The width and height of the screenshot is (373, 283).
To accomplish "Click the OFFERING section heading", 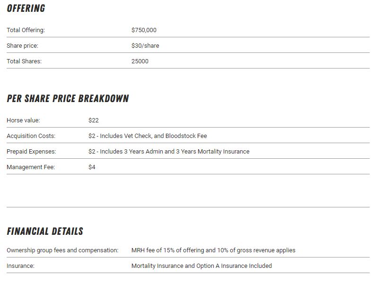I will [x=26, y=9].
